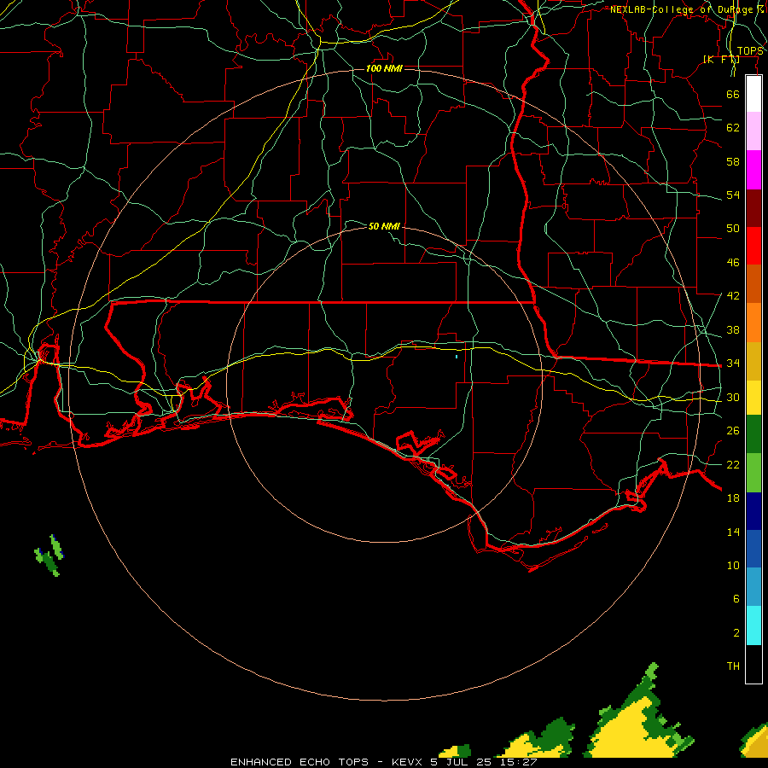Pick the cyan legend swatch
768x768 pixels.
[753, 625]
